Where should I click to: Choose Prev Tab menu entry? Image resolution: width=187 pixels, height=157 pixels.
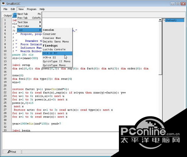pyautogui.click(x=29, y=18)
